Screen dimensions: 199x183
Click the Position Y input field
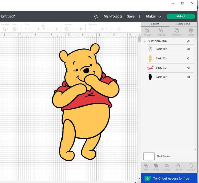(113, 29)
